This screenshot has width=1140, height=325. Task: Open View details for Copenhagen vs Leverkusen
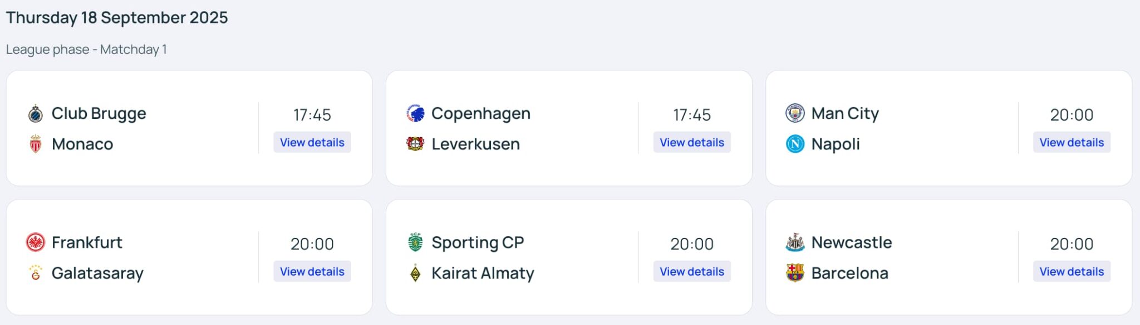click(691, 142)
